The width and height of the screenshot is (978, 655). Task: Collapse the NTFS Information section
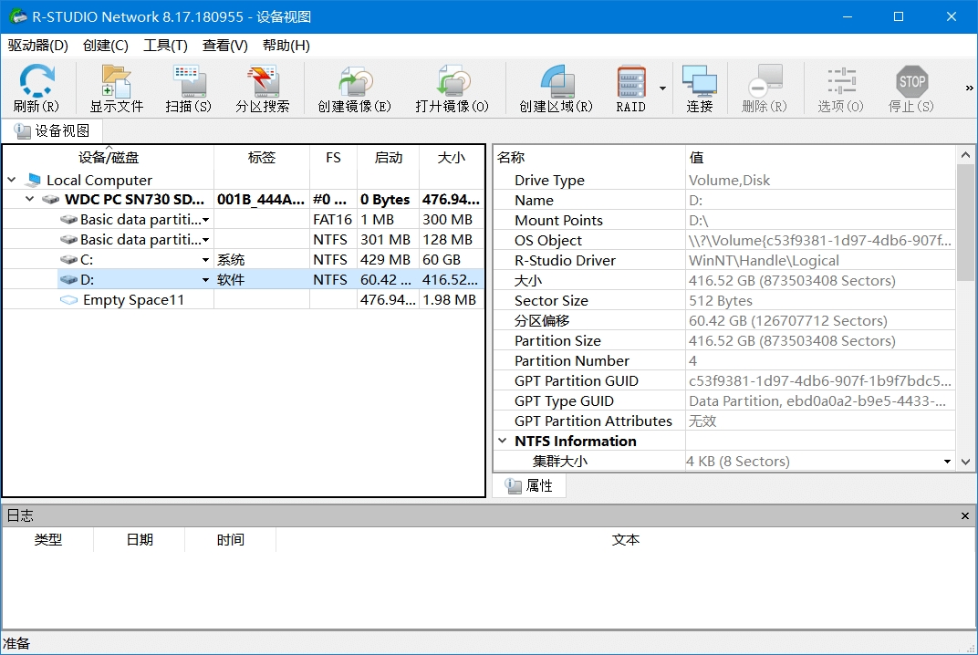tap(504, 441)
